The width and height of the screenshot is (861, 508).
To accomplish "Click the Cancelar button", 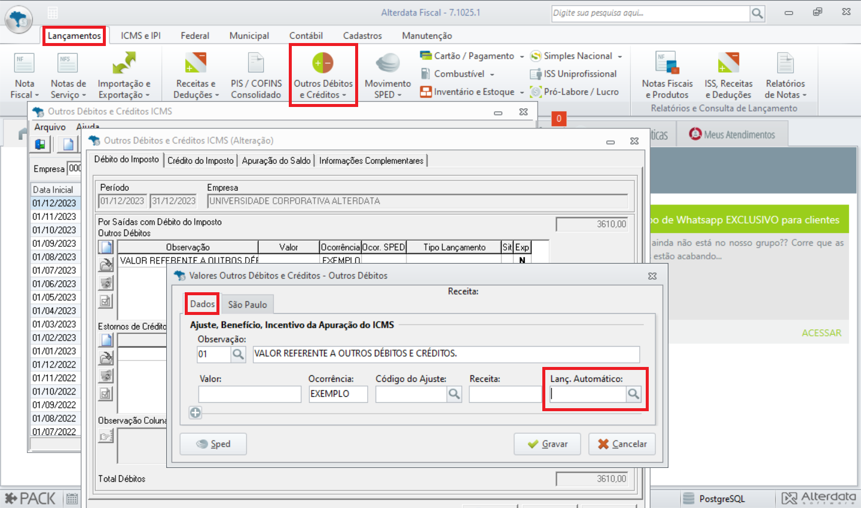I will [x=622, y=444].
